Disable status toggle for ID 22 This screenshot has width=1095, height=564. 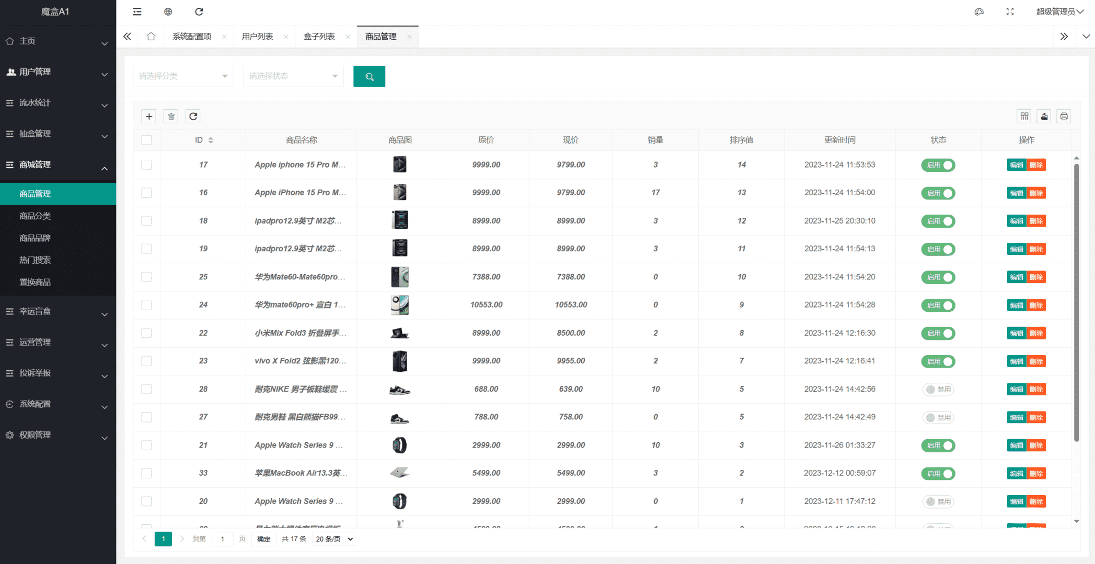pyautogui.click(x=938, y=333)
